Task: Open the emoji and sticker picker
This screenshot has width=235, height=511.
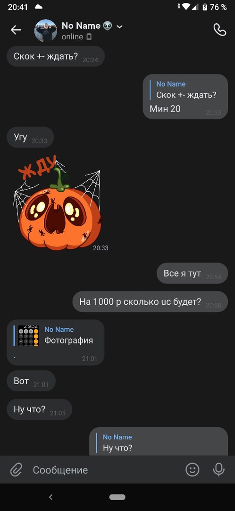Action: pyautogui.click(x=192, y=470)
